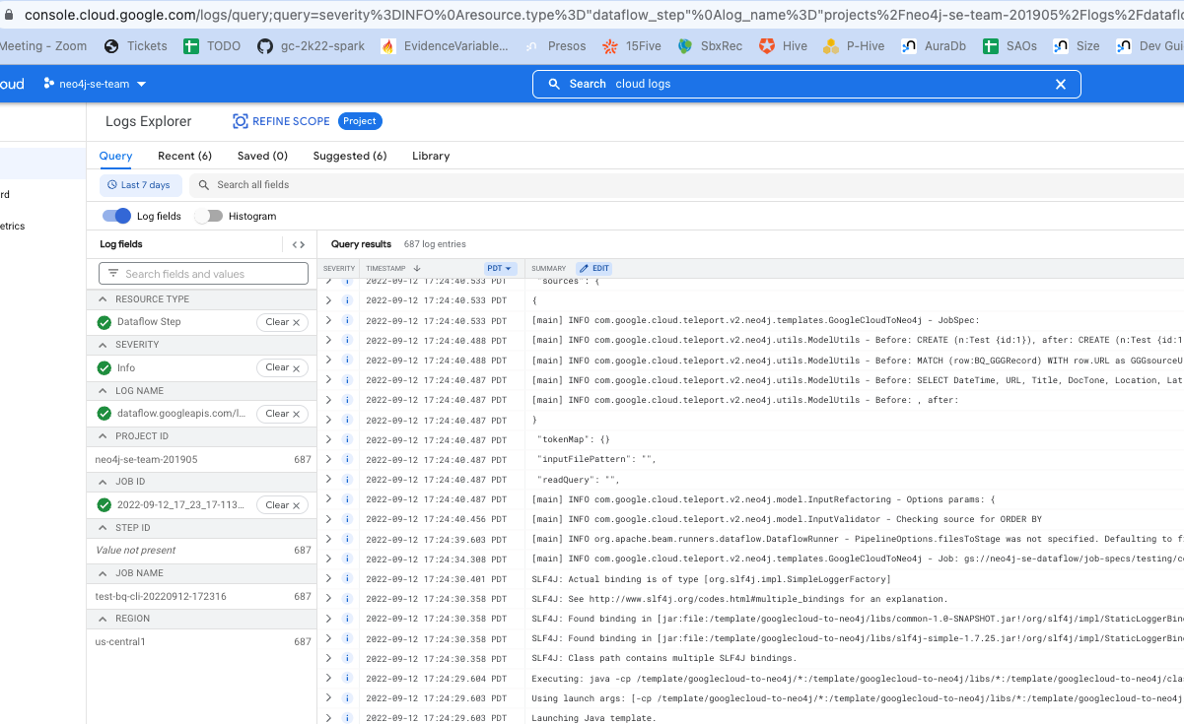Open the SAOs bookmark

(x=1010, y=45)
